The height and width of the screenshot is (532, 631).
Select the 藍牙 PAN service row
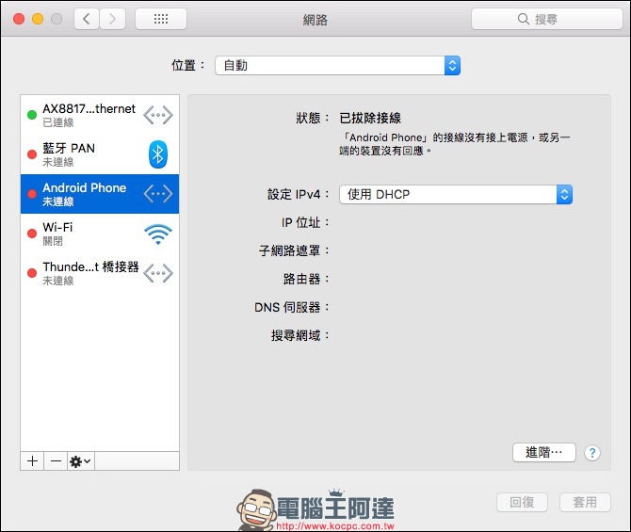[x=100, y=154]
